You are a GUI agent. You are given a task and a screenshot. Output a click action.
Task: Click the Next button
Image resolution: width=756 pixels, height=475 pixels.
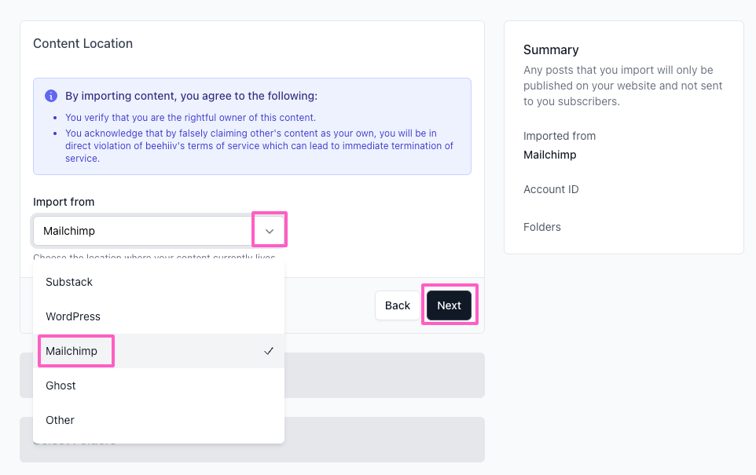pos(449,305)
